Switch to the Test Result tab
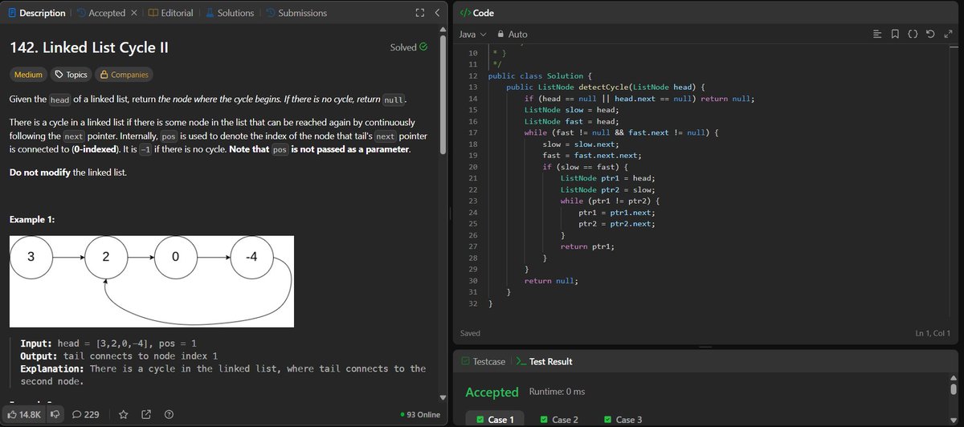 click(x=544, y=361)
